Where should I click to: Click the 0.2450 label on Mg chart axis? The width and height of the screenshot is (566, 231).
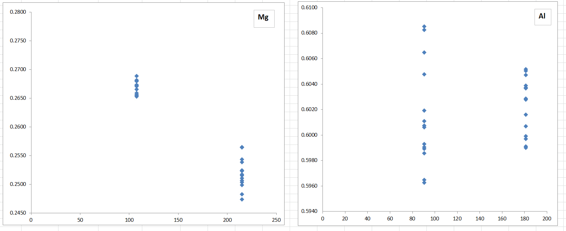pyautogui.click(x=18, y=213)
